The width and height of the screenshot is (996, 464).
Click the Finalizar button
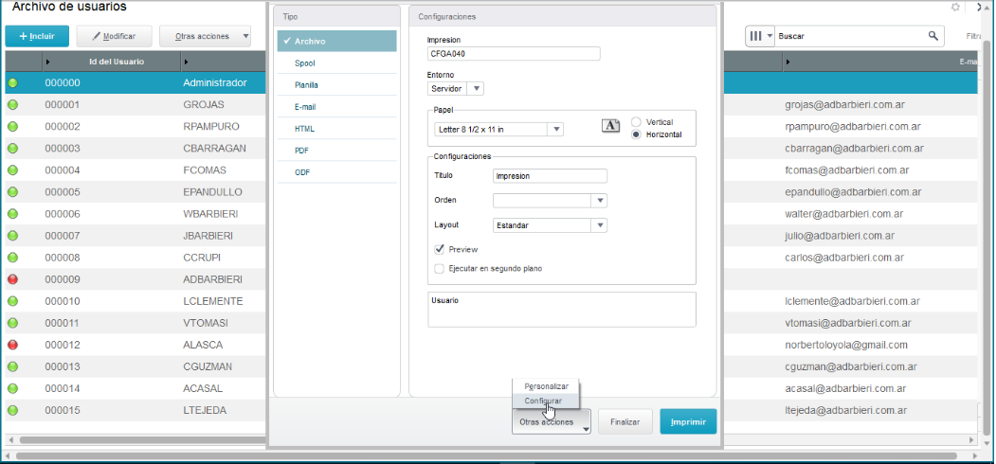click(x=625, y=422)
